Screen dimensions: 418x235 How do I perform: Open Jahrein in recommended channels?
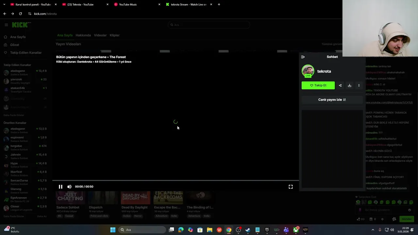pyautogui.click(x=25, y=156)
